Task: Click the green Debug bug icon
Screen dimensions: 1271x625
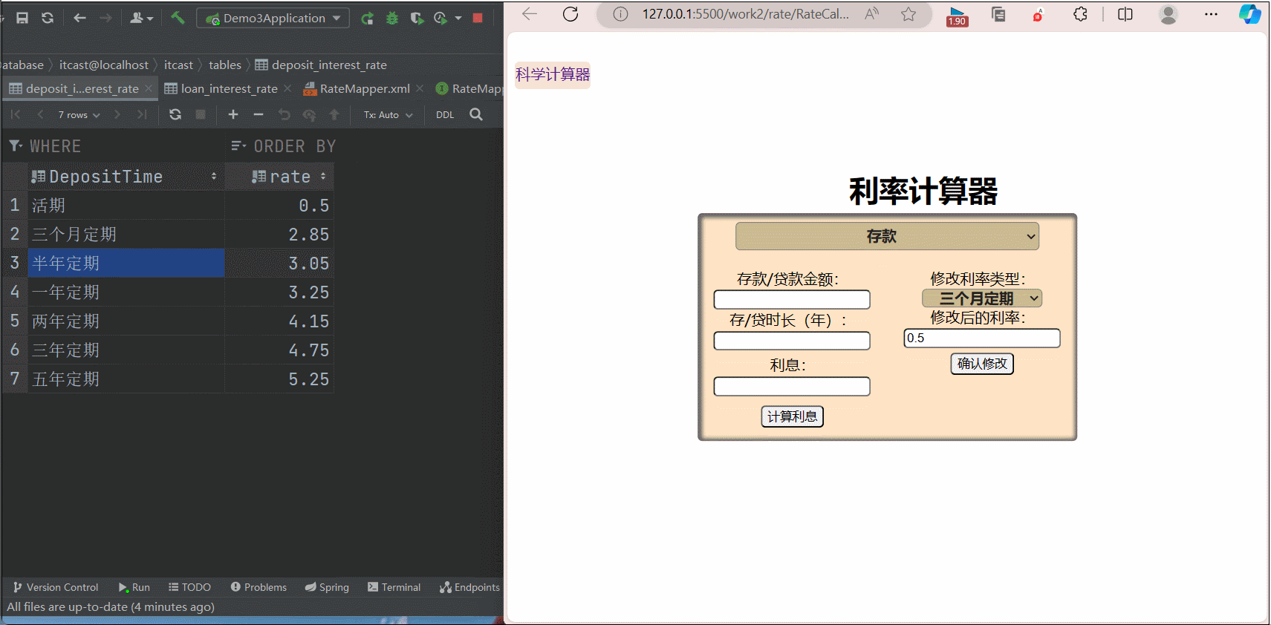Action: [392, 18]
